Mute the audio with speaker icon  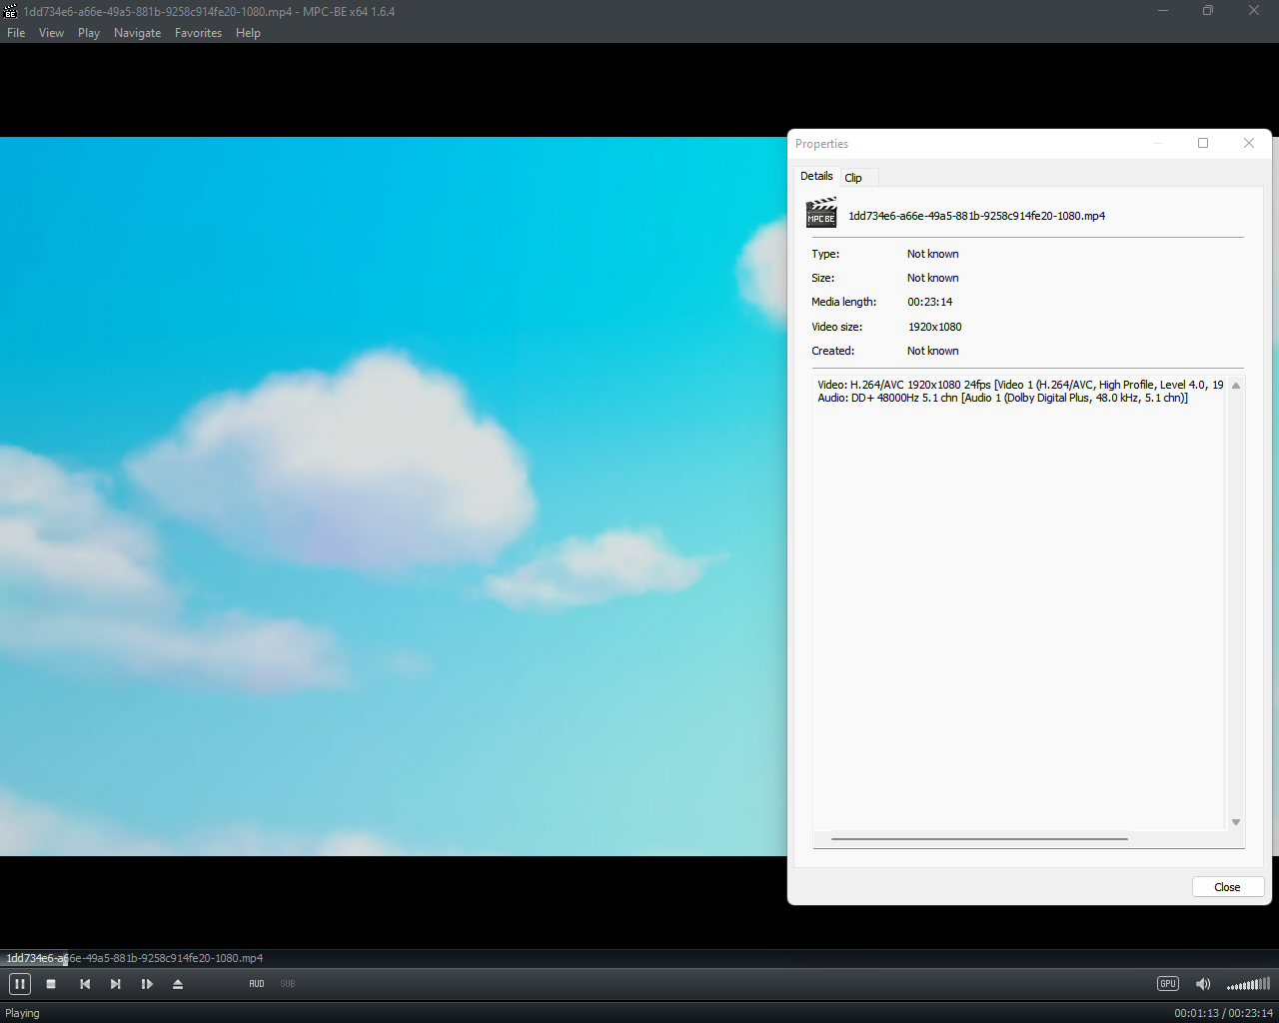[1203, 984]
